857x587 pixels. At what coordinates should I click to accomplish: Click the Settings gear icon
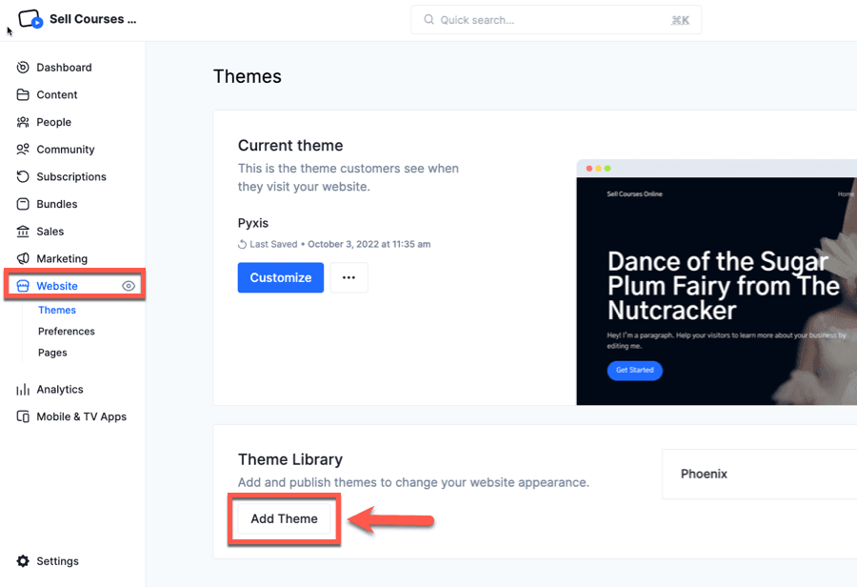point(23,561)
